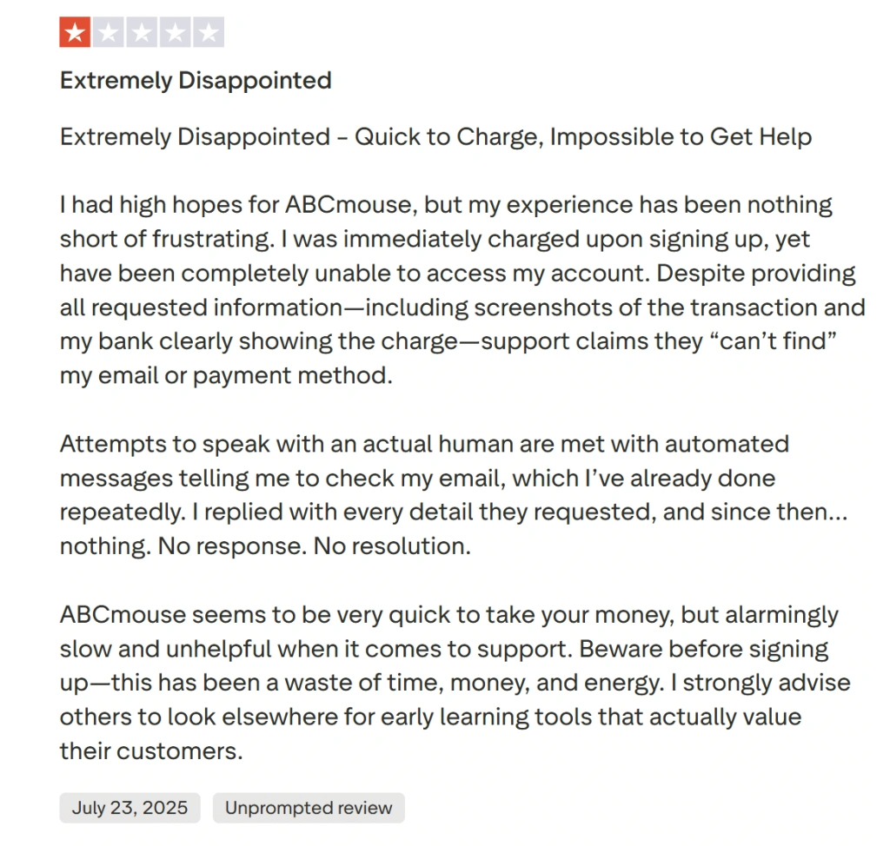Select the fifth gray rating star
The width and height of the screenshot is (890, 846).
click(x=209, y=32)
